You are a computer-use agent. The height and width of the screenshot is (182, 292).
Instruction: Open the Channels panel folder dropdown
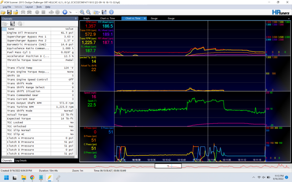click(5, 24)
